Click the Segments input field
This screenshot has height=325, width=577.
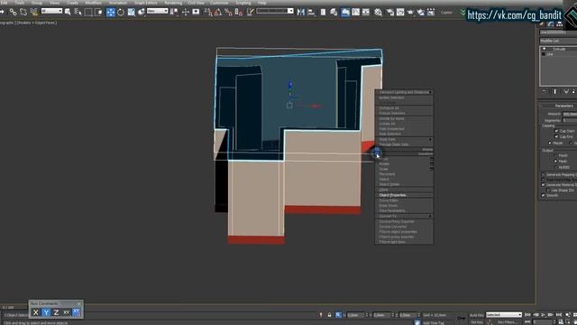click(570, 120)
